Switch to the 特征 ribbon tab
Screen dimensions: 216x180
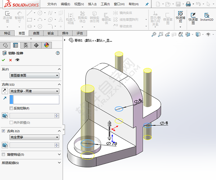(x=7, y=33)
